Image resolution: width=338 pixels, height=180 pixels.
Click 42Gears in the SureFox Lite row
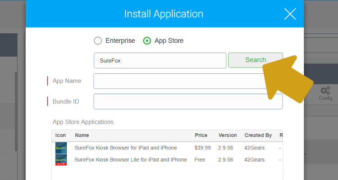(254, 160)
